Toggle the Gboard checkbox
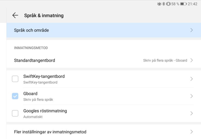 pos(15,96)
